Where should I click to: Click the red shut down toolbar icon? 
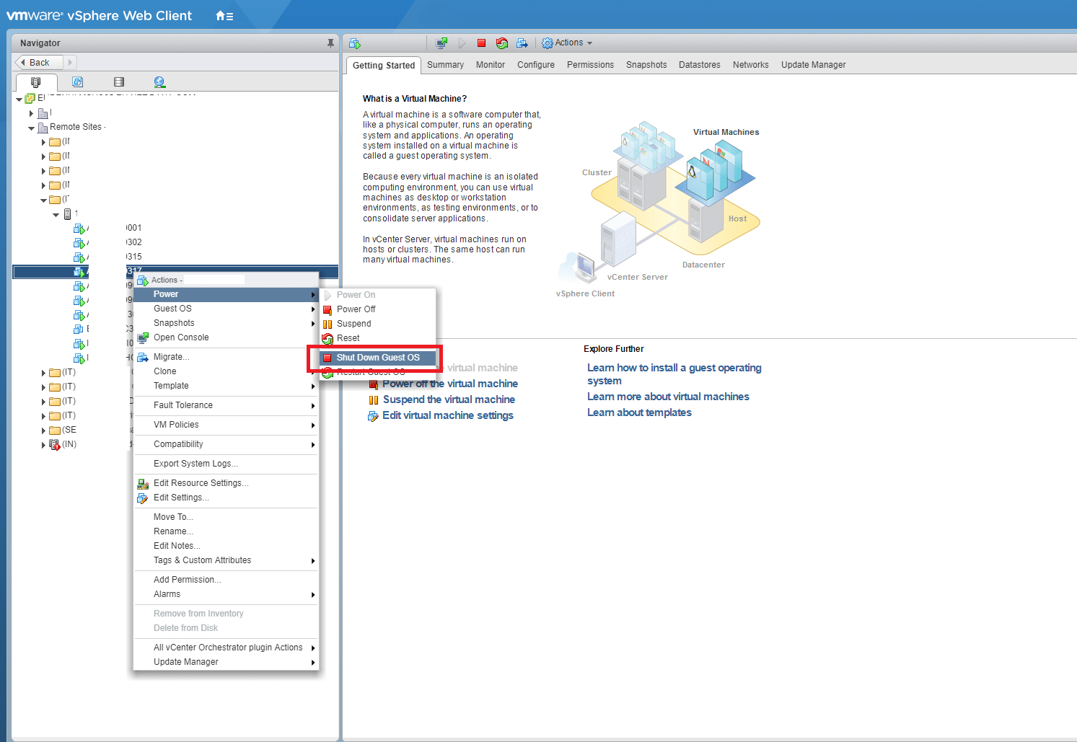point(481,43)
